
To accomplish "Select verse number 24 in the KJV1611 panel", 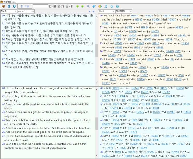I will (3, 120).
